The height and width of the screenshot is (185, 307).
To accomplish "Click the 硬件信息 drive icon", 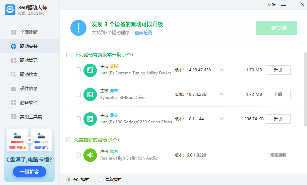I will pyautogui.click(x=13, y=89).
